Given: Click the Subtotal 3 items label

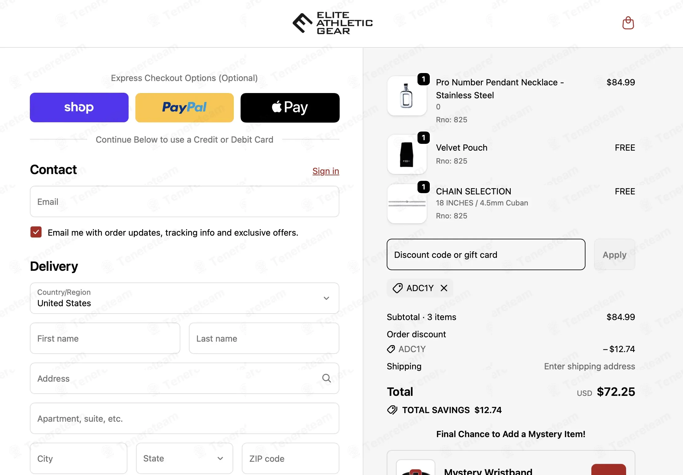Looking at the screenshot, I should click(421, 317).
